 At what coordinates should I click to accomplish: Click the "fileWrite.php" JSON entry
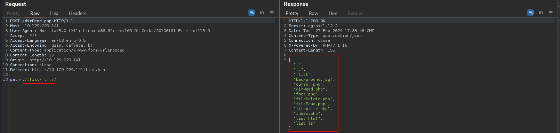tap(313, 109)
